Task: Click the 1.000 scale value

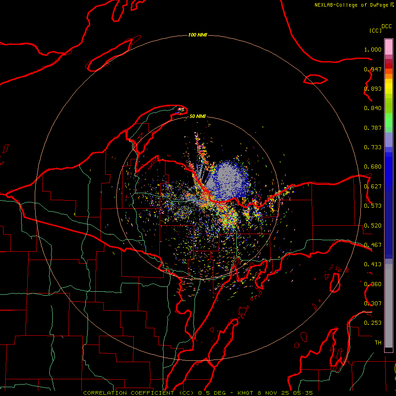Action: pyautogui.click(x=373, y=49)
